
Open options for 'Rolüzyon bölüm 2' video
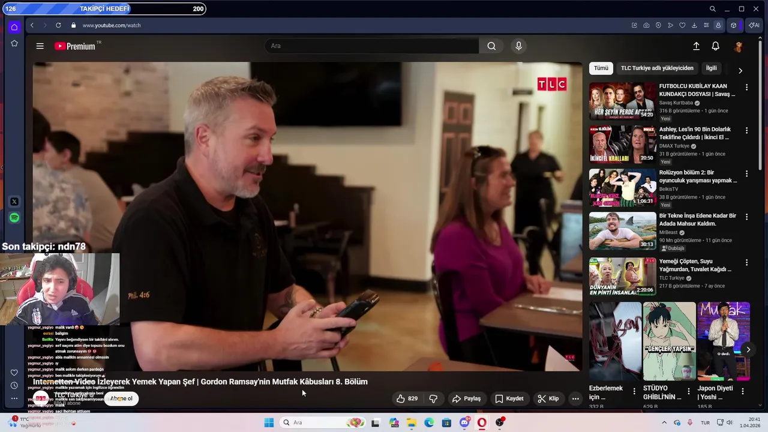click(746, 173)
